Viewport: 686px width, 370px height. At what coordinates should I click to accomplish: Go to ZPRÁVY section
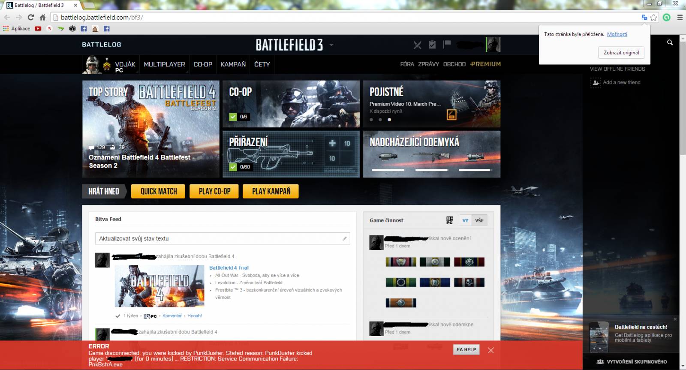point(428,64)
